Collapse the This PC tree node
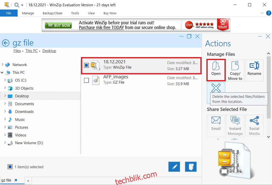Image resolution: width=272 pixels, height=185 pixels. click(2, 73)
